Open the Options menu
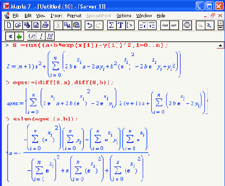Viewport: 225px width, 186px height. tap(124, 16)
